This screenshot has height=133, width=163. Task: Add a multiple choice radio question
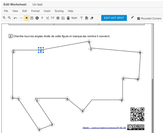pyautogui.click(x=58, y=18)
